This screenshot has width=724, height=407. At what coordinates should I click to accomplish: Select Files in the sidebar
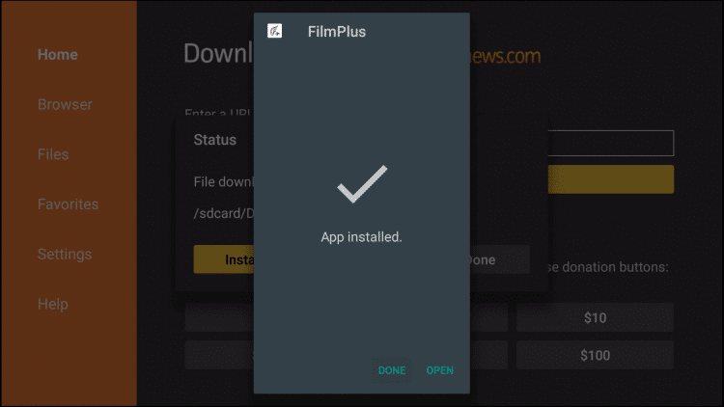(x=53, y=154)
